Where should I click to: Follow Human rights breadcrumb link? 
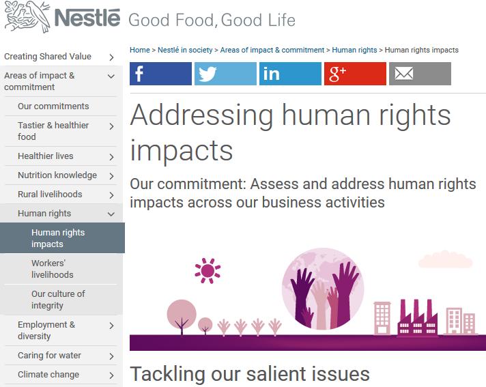(354, 50)
